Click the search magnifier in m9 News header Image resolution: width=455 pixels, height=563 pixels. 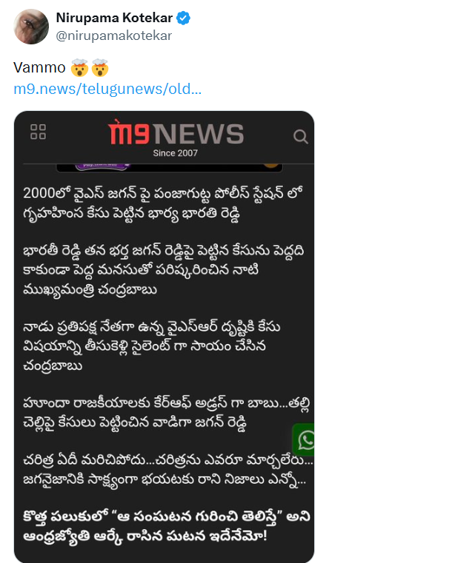point(301,136)
